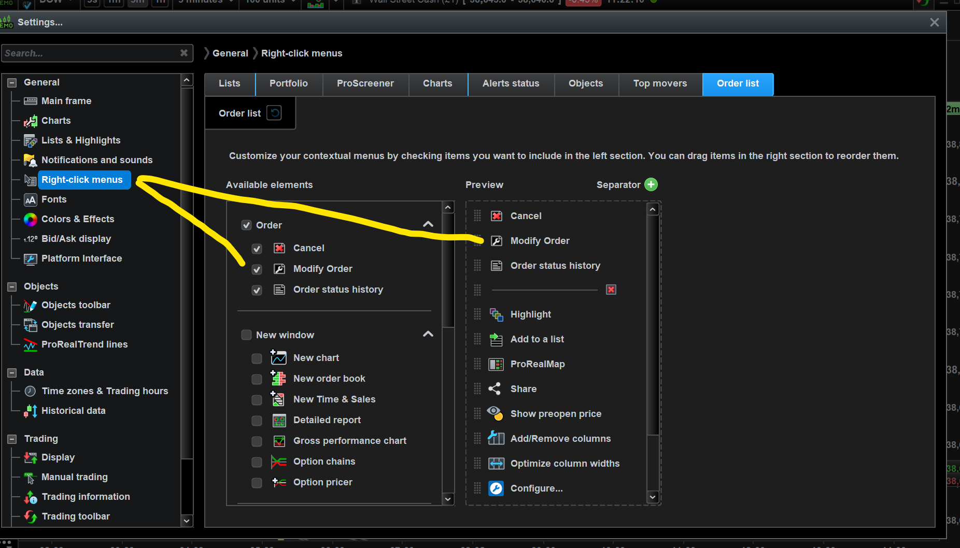
Task: Click the Trading Display icon
Action: point(31,458)
